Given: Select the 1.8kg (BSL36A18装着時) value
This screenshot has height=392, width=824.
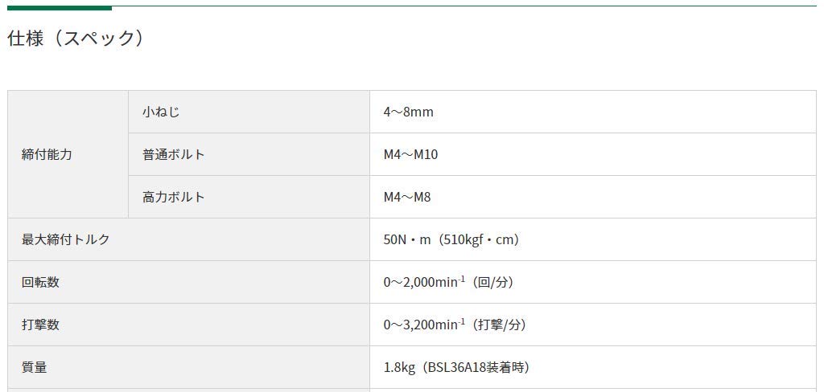Looking at the screenshot, I should pyautogui.click(x=456, y=367).
